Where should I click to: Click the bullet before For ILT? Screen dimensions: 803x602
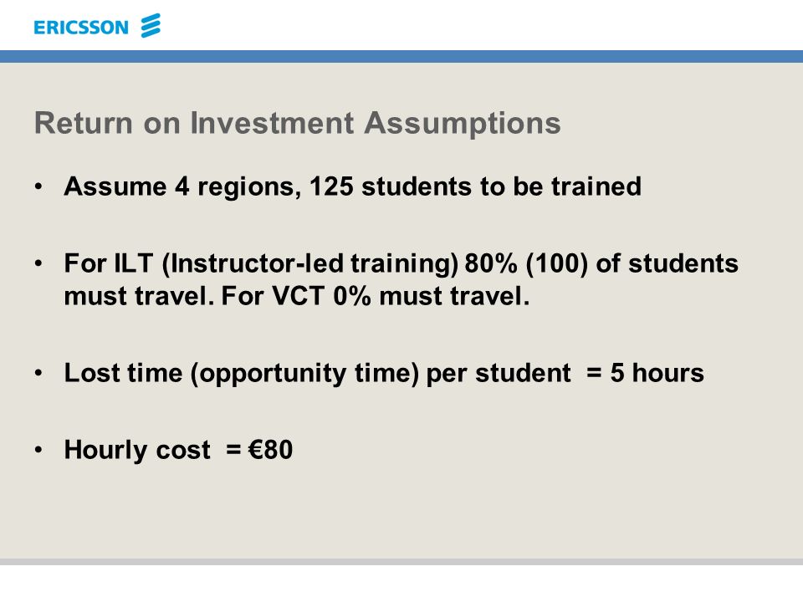(x=39, y=263)
